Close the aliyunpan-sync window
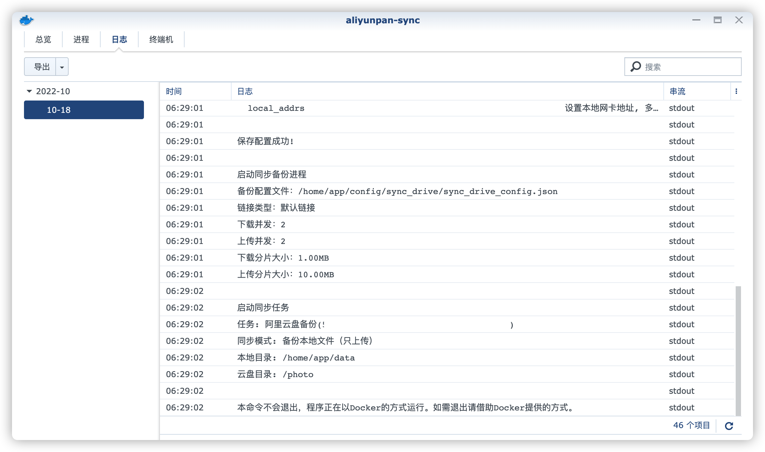This screenshot has height=452, width=765. tap(739, 20)
